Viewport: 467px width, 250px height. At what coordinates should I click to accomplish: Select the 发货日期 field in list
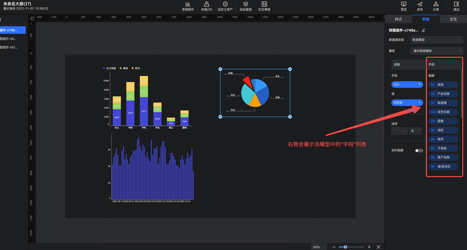click(443, 112)
